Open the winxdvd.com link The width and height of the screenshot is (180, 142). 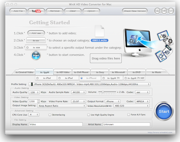[160, 132]
